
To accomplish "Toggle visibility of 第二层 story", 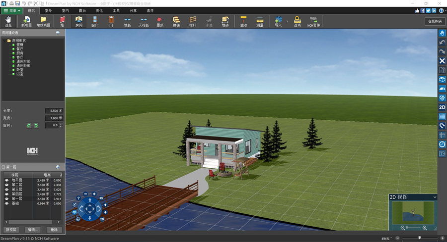I will tap(6, 185).
